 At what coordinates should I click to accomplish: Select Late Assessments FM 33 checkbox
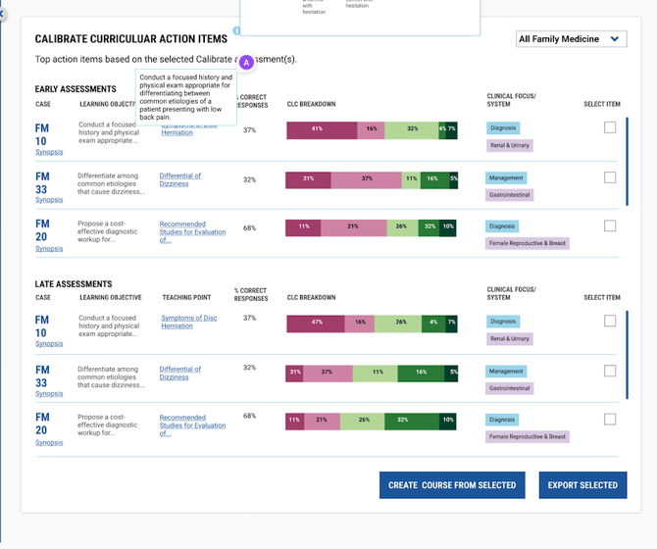coord(610,371)
